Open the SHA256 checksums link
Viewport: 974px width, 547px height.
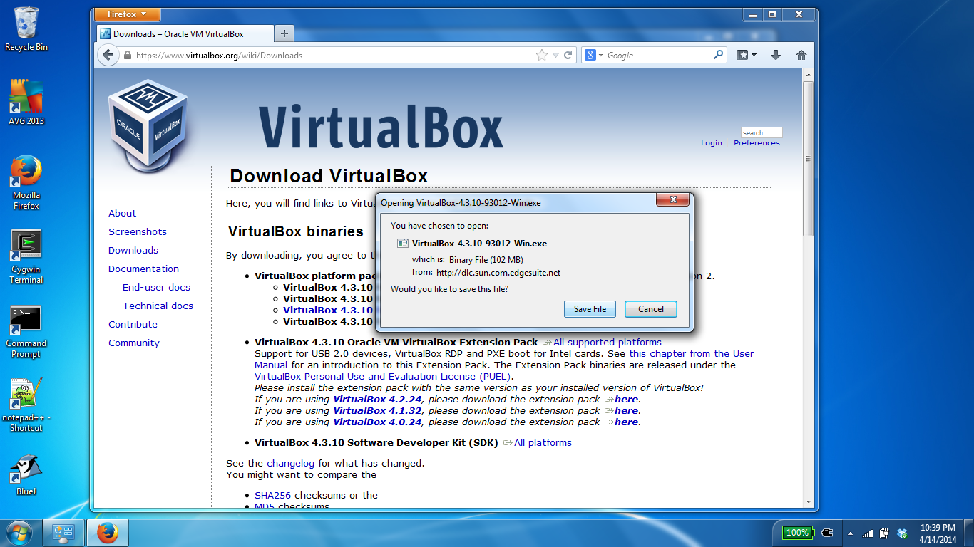point(273,495)
